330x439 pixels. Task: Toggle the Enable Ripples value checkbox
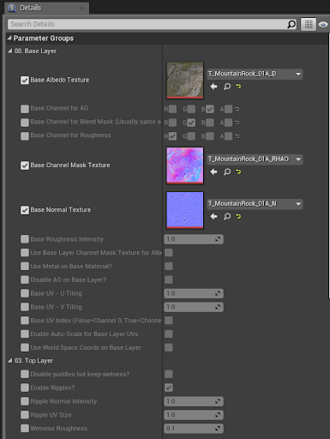(x=169, y=388)
